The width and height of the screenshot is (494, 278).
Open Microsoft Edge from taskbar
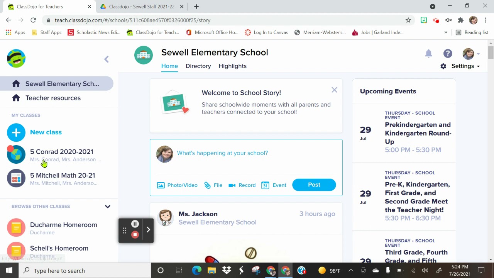coord(197,271)
